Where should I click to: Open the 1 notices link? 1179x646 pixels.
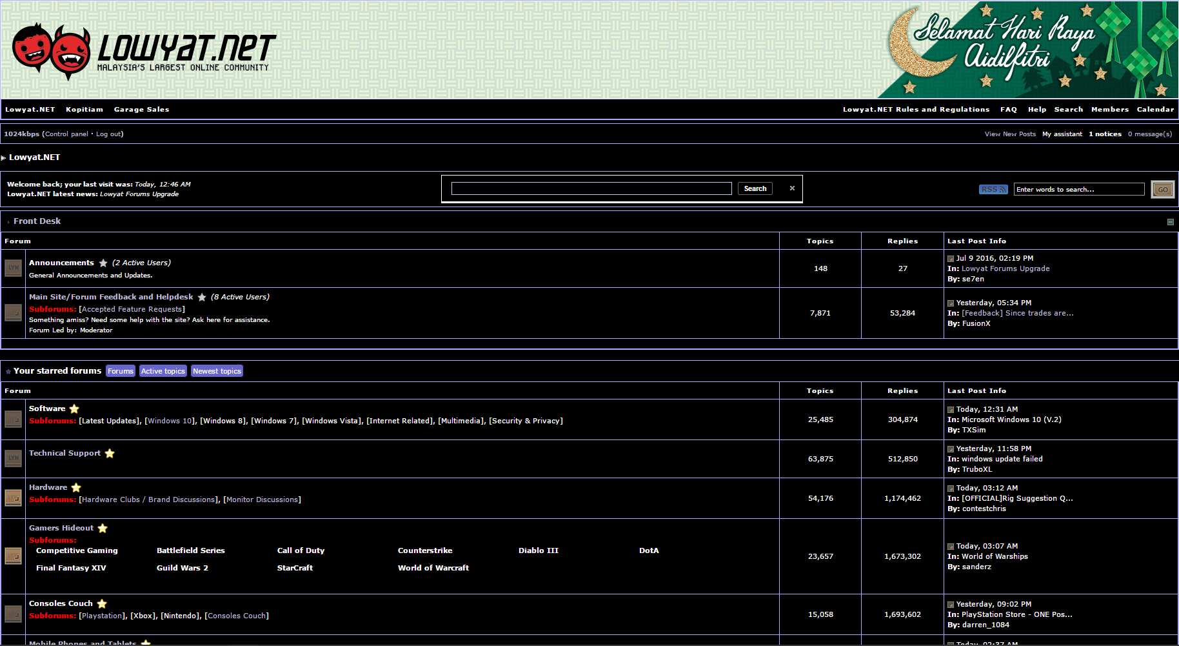[1105, 134]
